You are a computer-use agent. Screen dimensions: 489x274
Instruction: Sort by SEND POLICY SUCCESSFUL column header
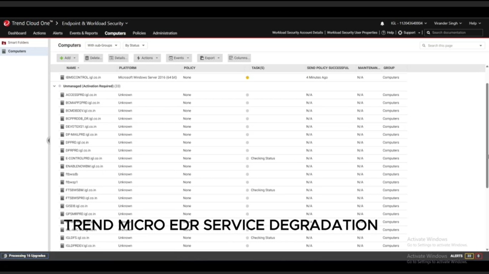pyautogui.click(x=328, y=68)
